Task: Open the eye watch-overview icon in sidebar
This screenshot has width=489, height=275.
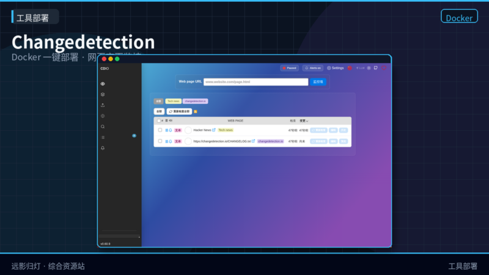Action: click(x=103, y=84)
